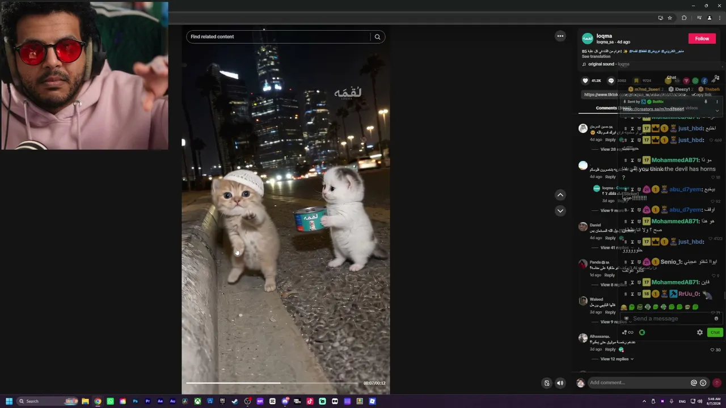This screenshot has height=408, width=726.
Task: Open Google Chrome from the taskbar
Action: click(98, 401)
